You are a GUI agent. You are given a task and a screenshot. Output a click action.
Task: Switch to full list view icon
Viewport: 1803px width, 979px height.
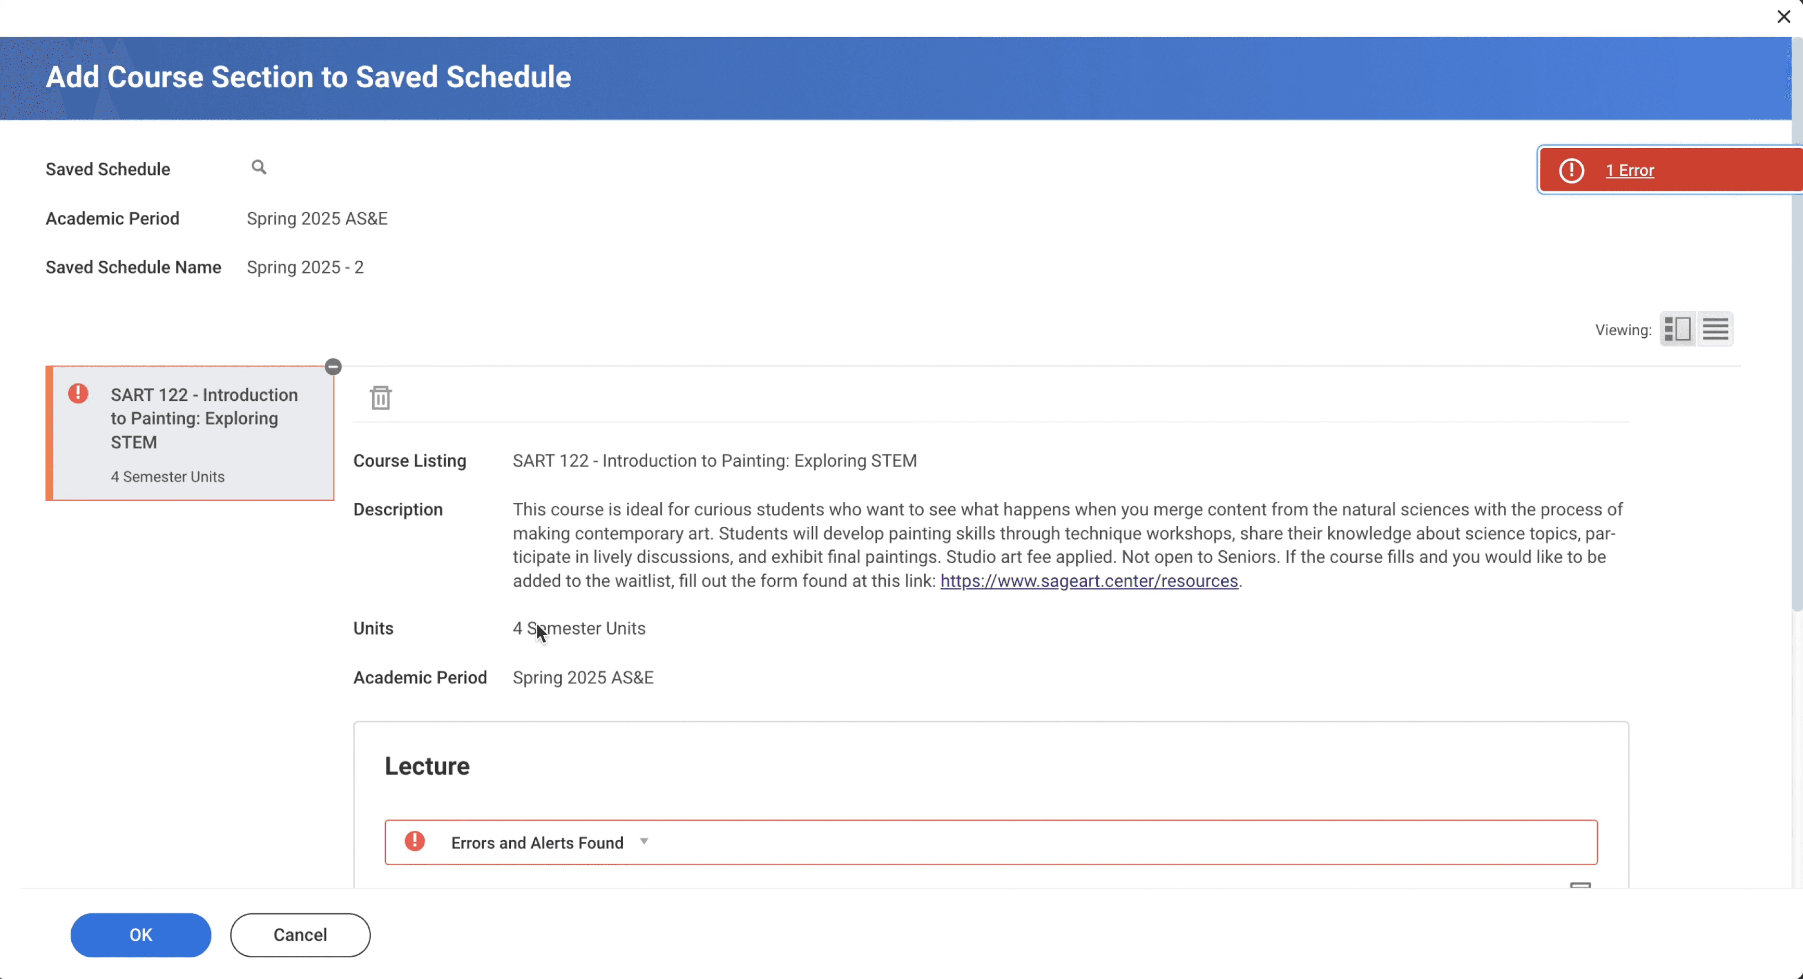1716,329
